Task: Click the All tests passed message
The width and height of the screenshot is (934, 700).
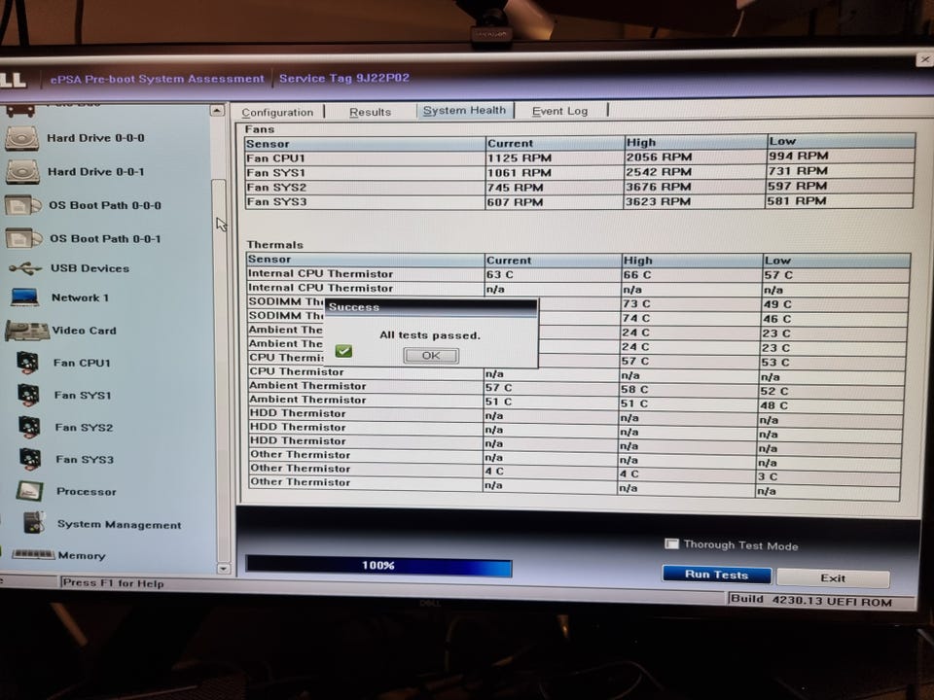Action: pyautogui.click(x=430, y=335)
